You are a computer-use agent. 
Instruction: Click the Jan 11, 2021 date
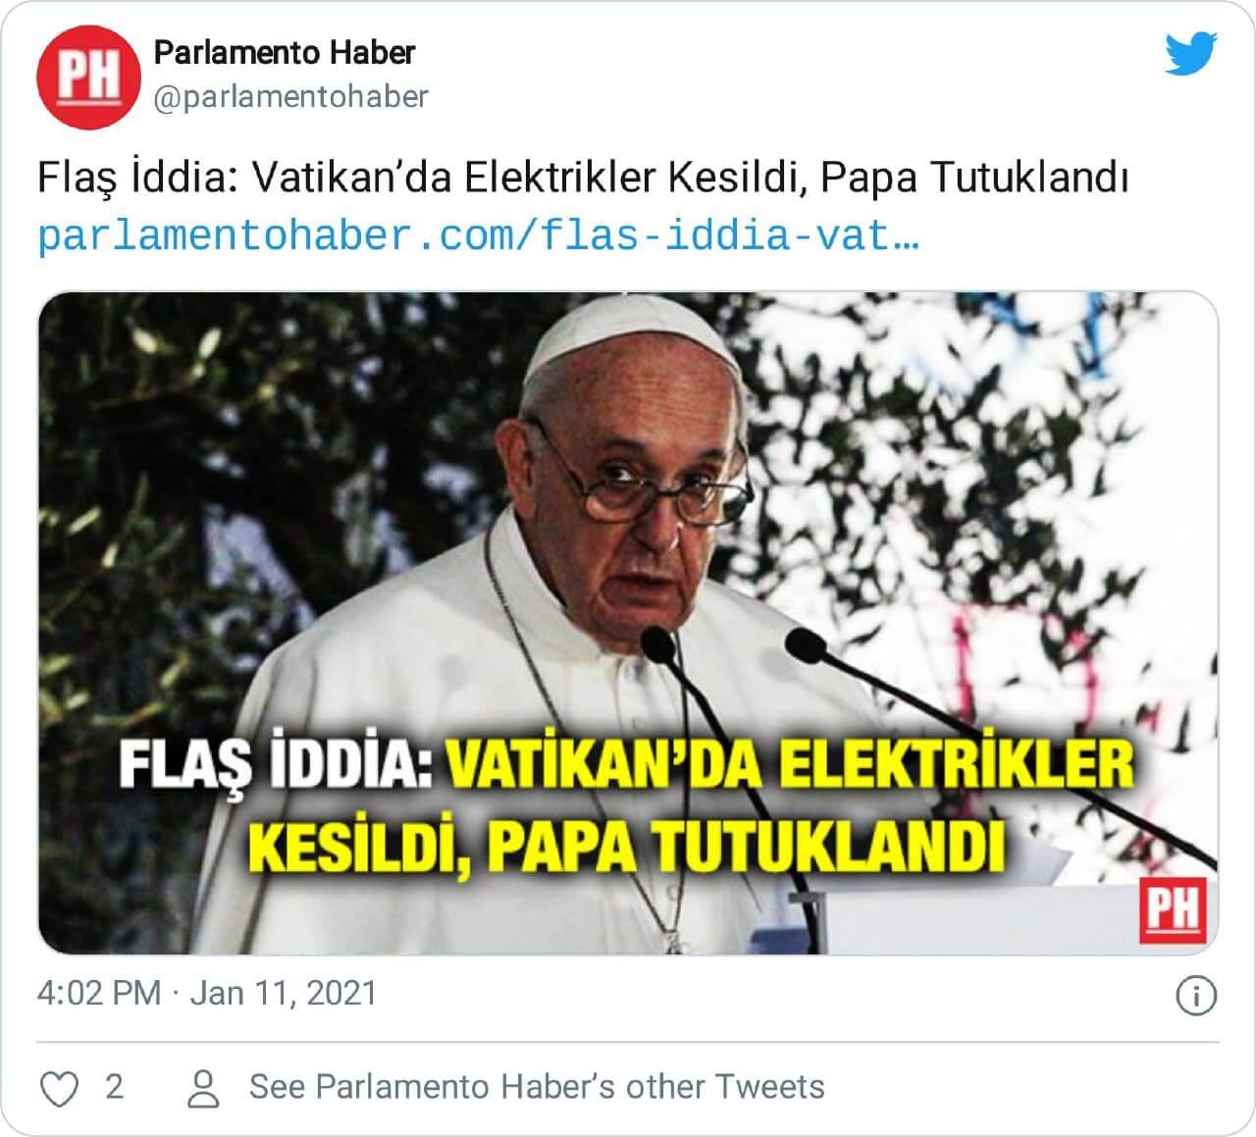click(284, 993)
